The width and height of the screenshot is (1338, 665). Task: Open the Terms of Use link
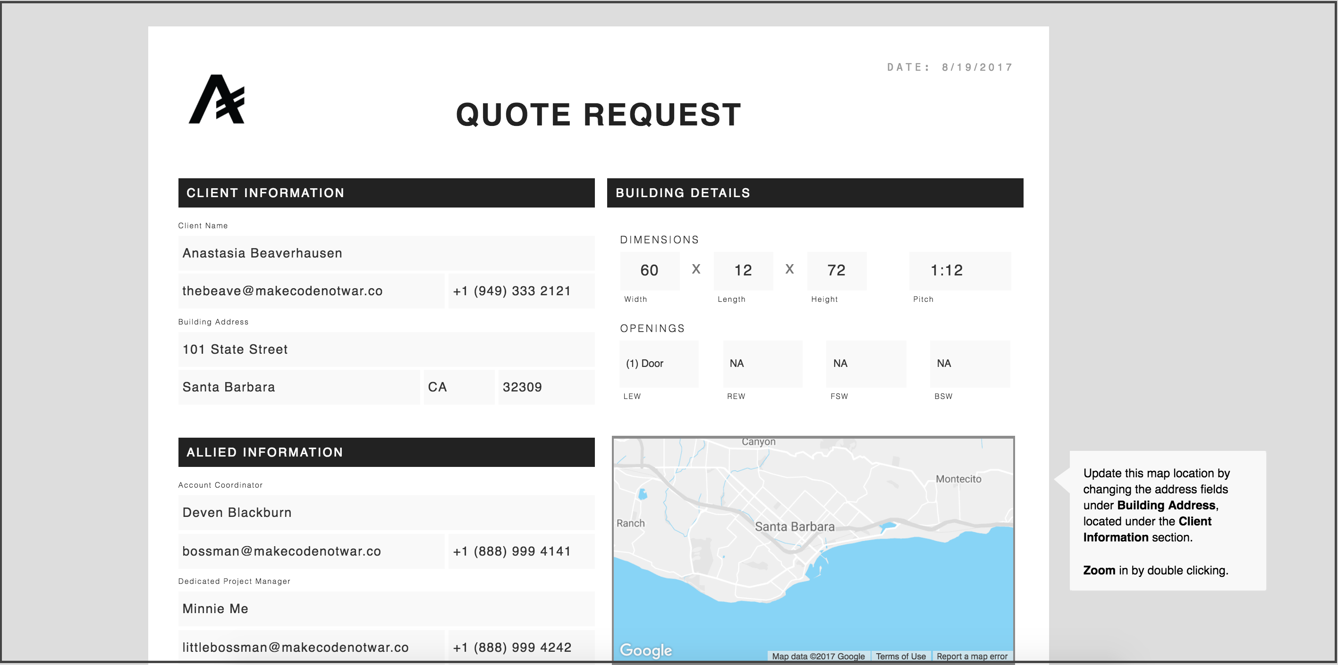pos(900,656)
